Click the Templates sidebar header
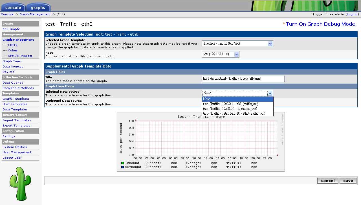The image size is (361, 205). [20, 93]
